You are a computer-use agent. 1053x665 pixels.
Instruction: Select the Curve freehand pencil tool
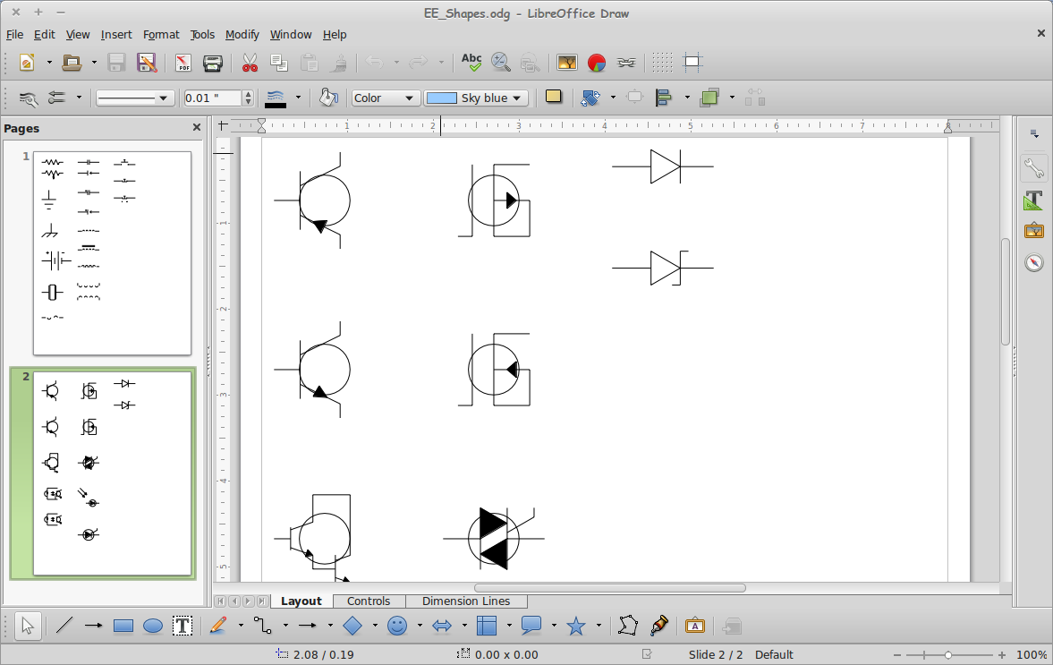tap(218, 626)
